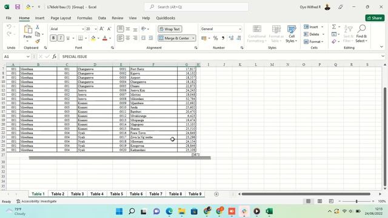Align text left in cells
The width and height of the screenshot is (388, 218).
coord(120,38)
